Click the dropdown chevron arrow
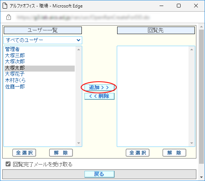 (78, 40)
